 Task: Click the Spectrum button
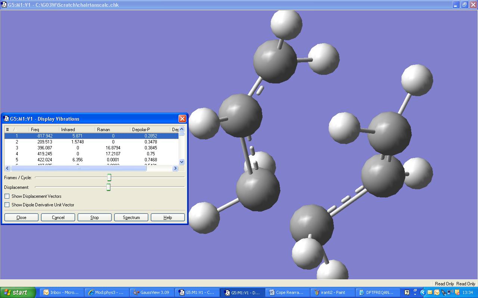coord(131,218)
